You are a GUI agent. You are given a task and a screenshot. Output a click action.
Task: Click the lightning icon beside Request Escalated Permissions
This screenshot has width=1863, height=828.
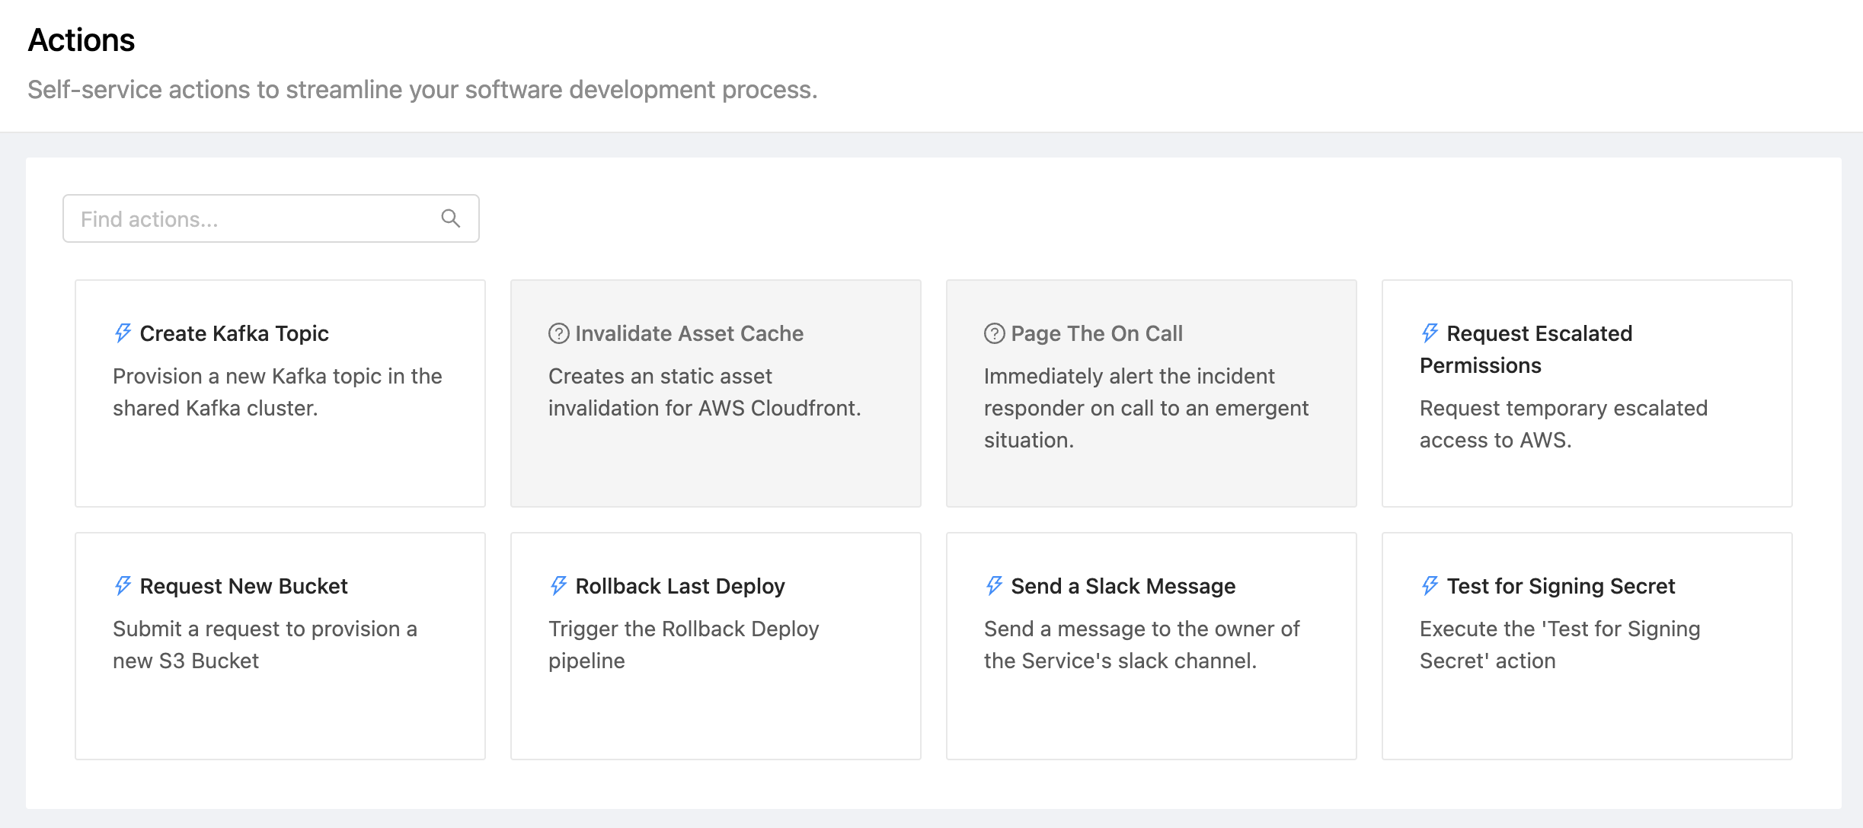1430,333
